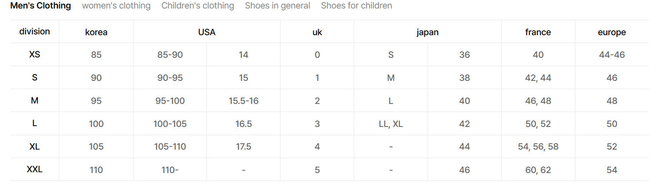
Task: Select the japan column header
Action: (427, 32)
